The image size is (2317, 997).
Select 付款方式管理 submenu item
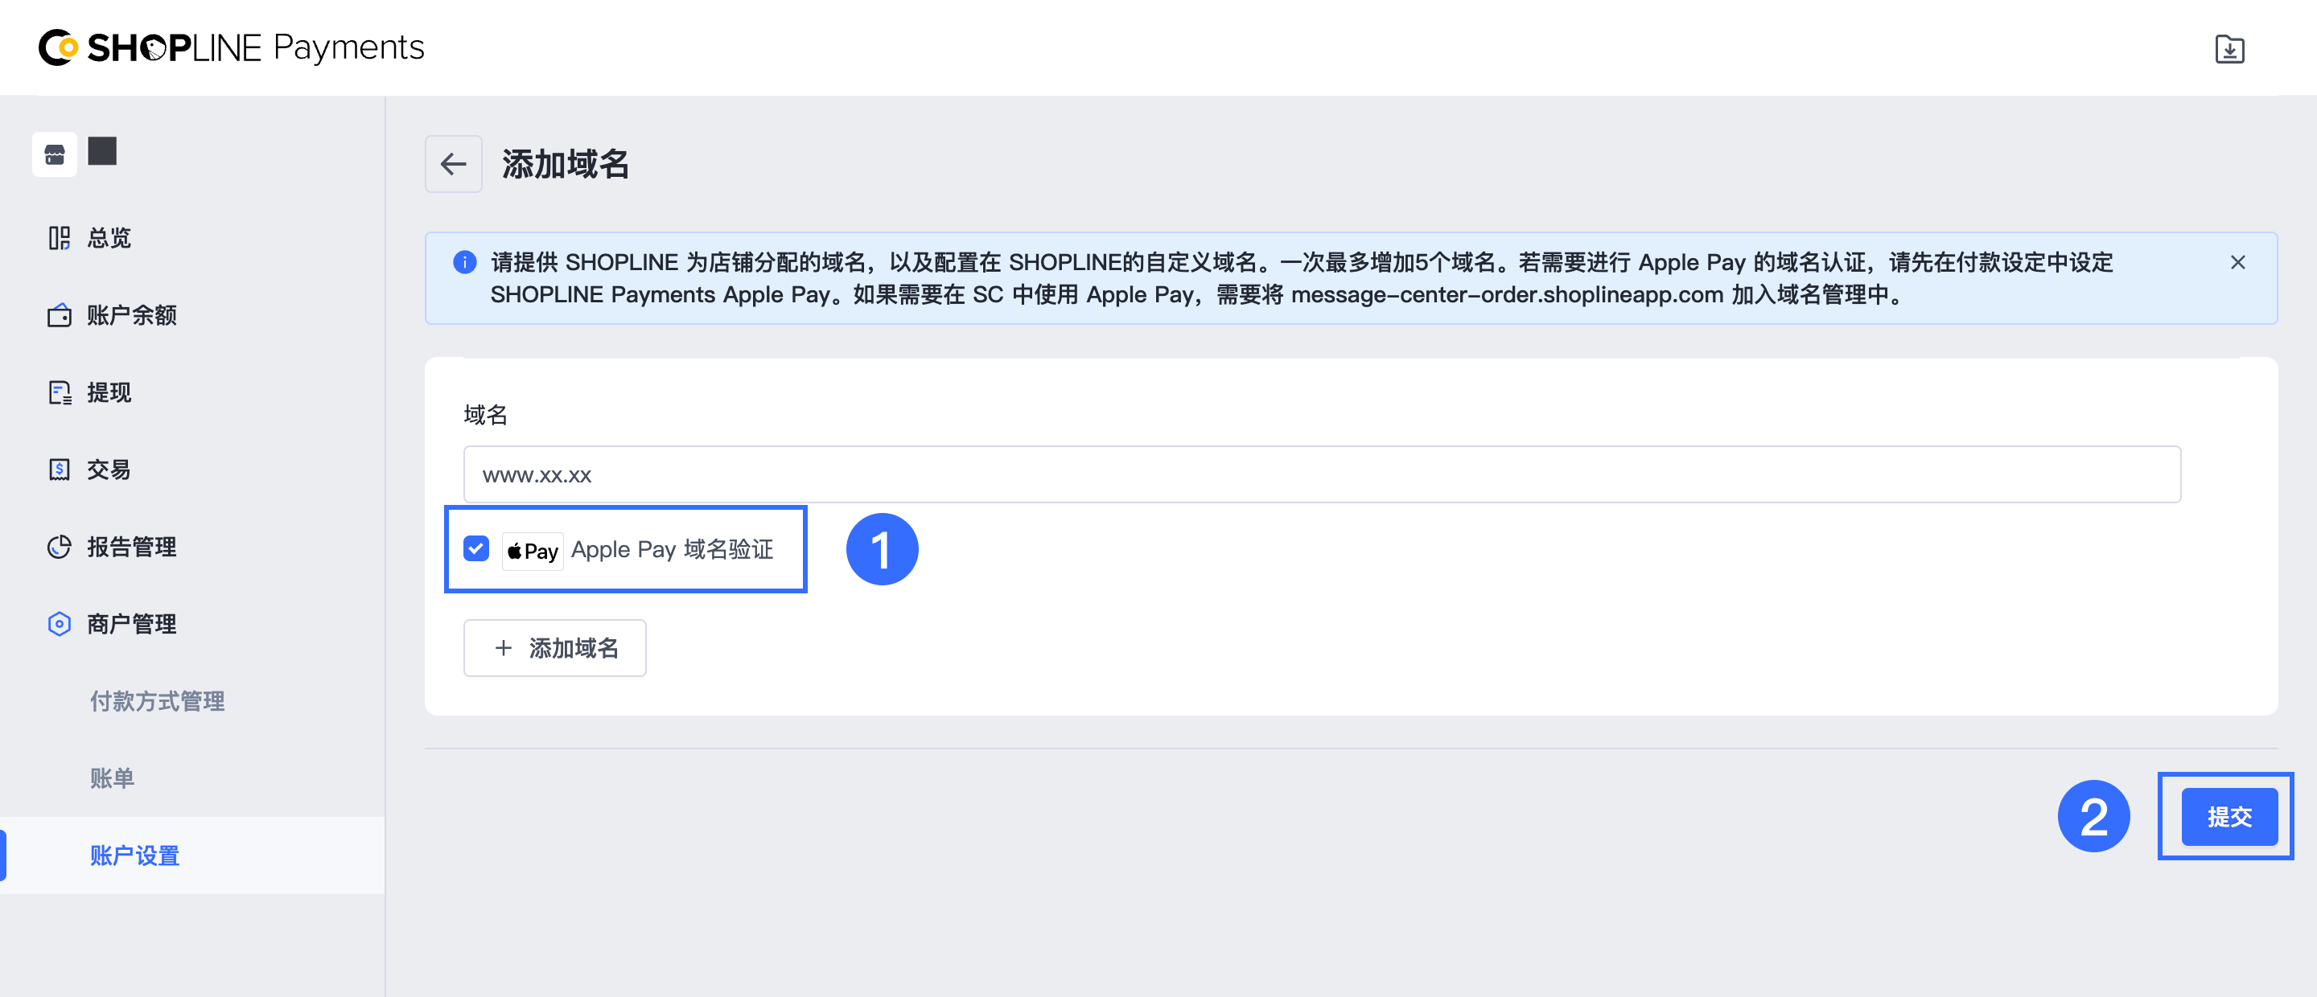point(158,701)
